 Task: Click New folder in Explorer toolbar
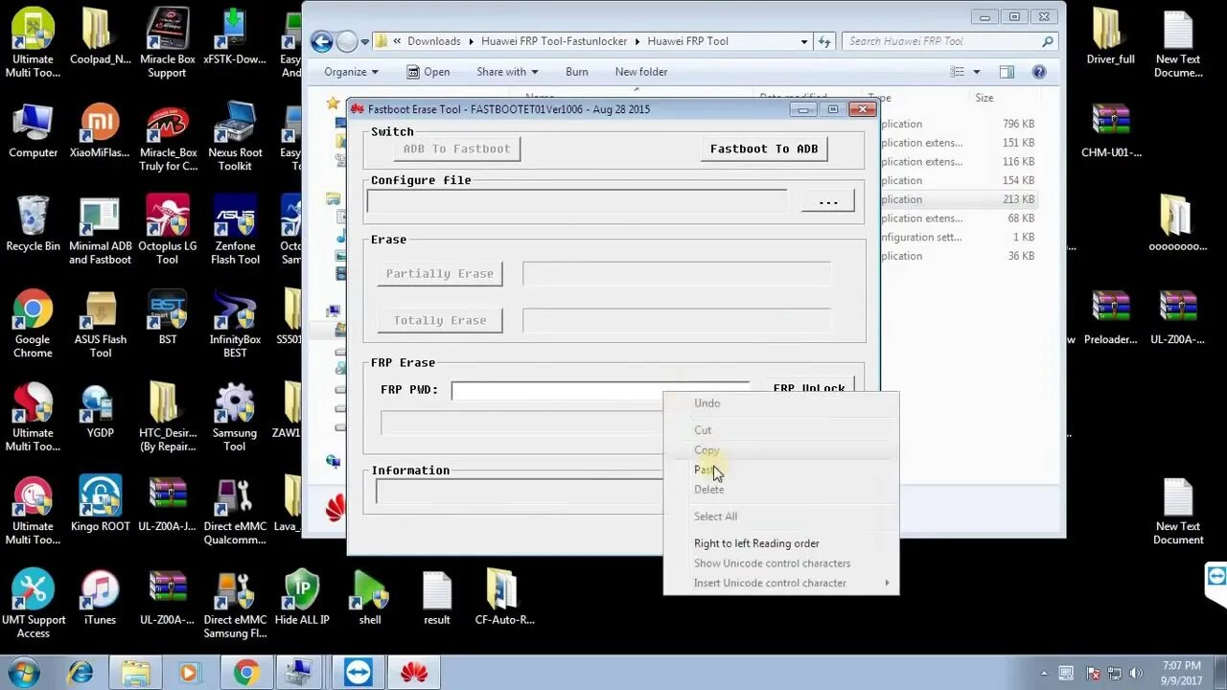pos(641,72)
